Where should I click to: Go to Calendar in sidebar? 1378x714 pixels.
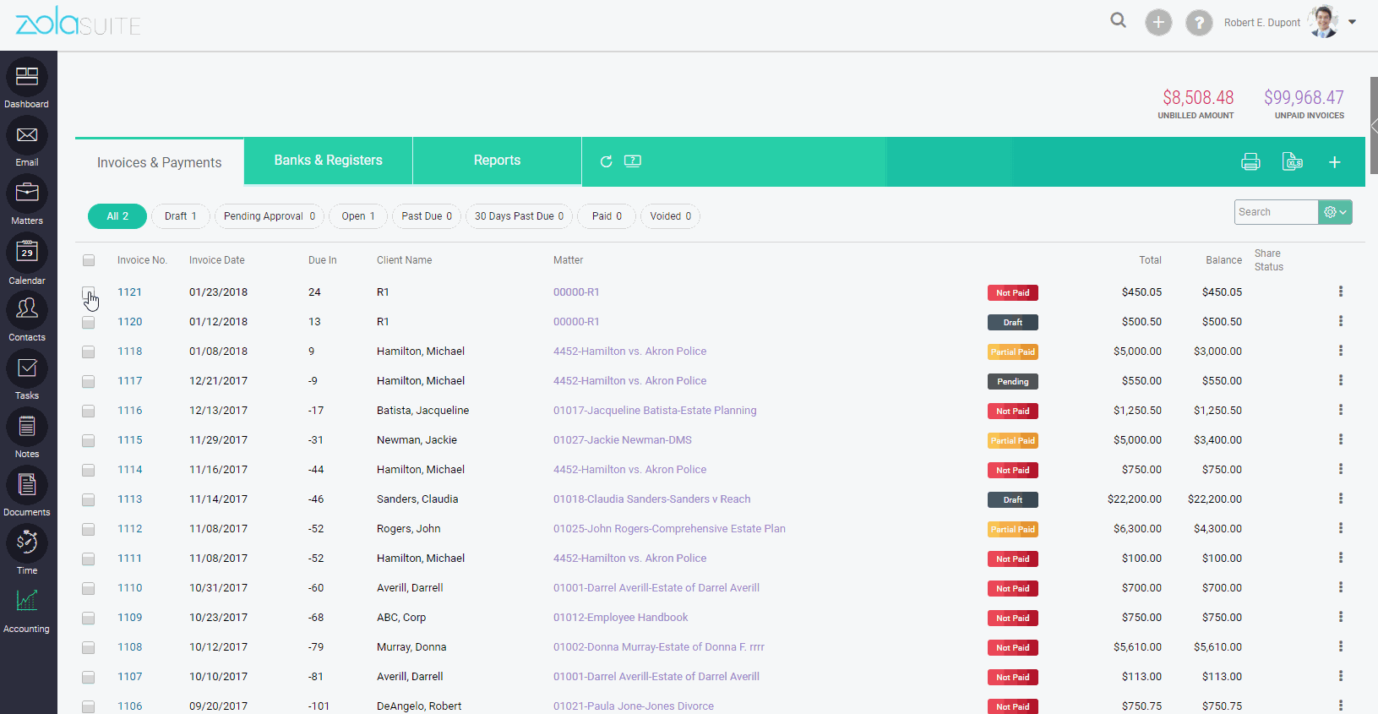[x=27, y=253]
